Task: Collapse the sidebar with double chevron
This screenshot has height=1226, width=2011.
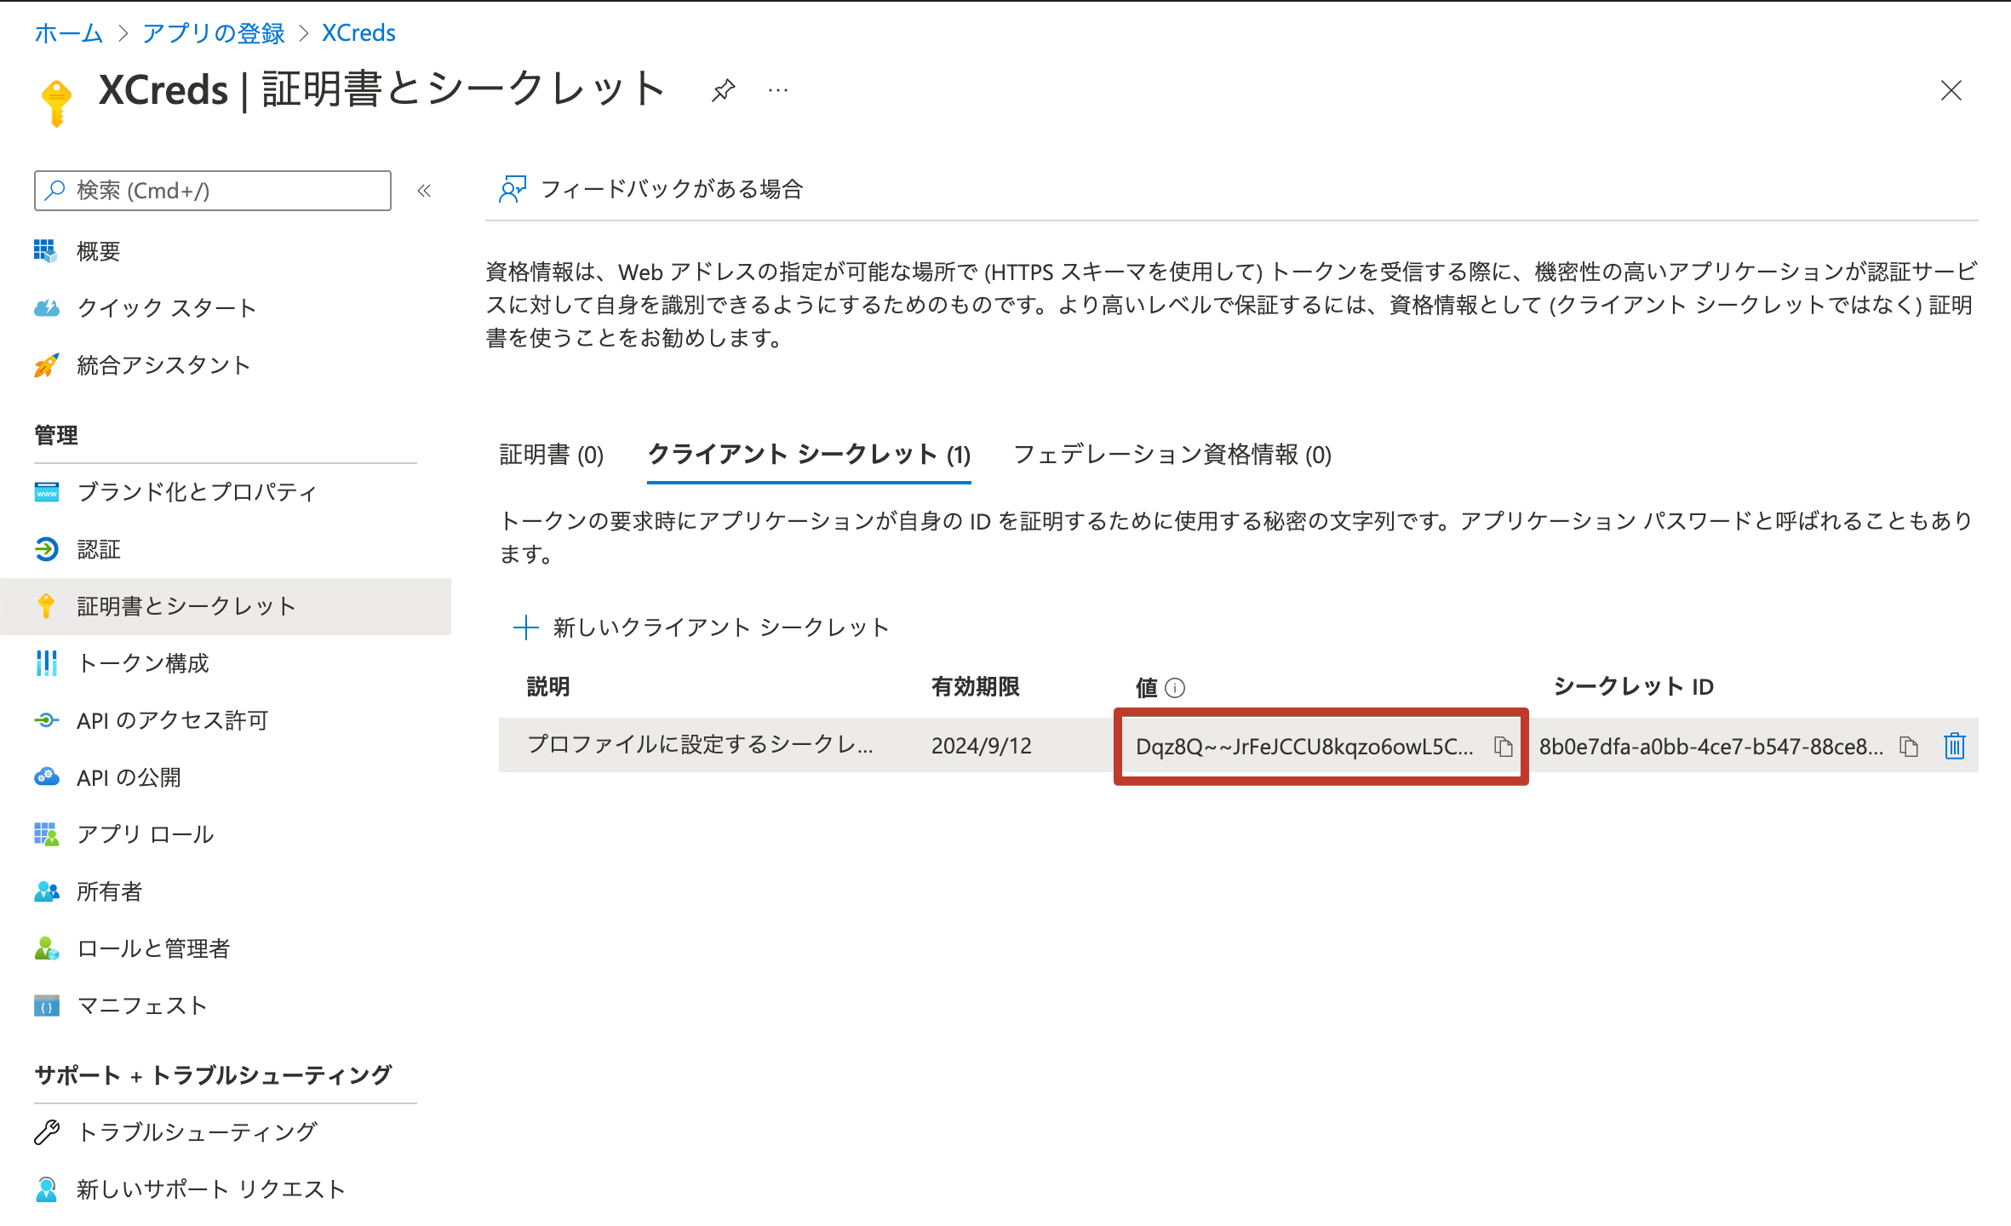Action: (x=424, y=191)
